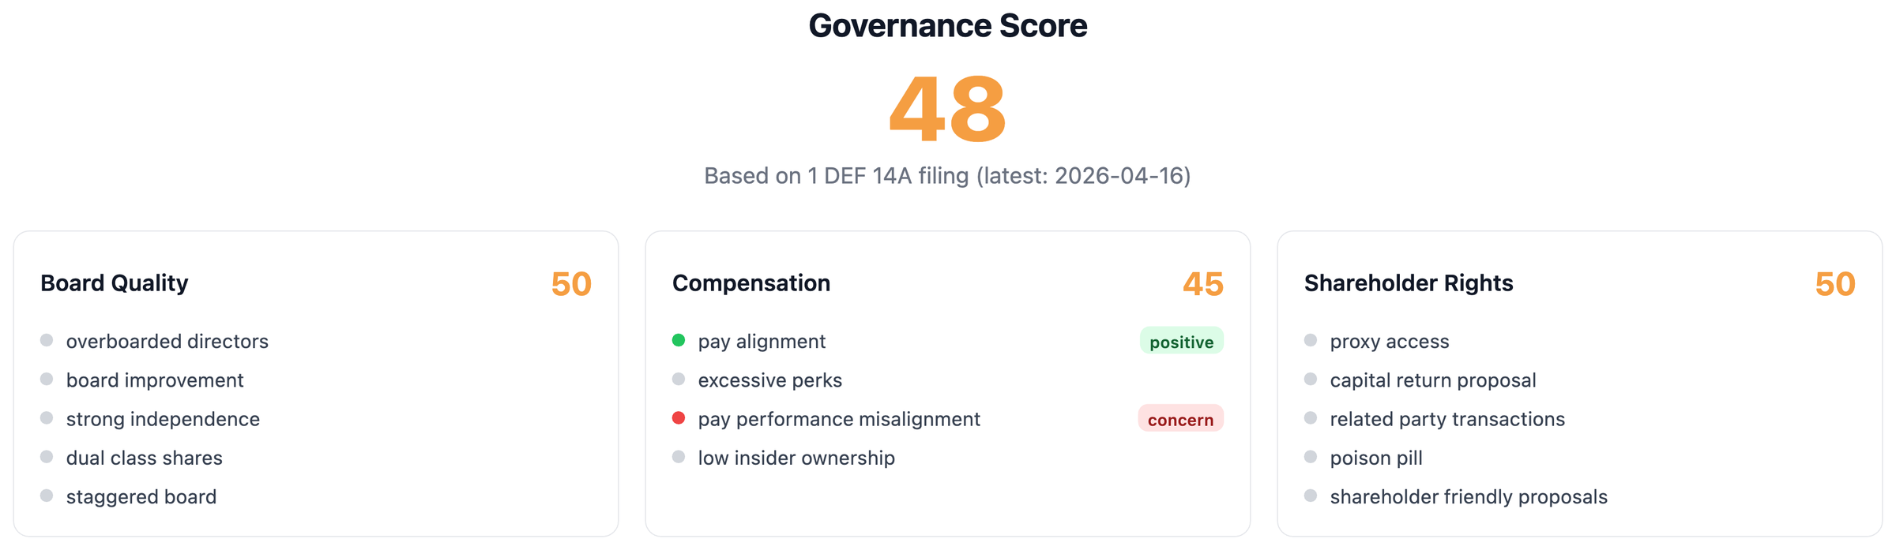The image size is (1896, 550).
Task: Click the dual class shares row
Action: point(316,457)
